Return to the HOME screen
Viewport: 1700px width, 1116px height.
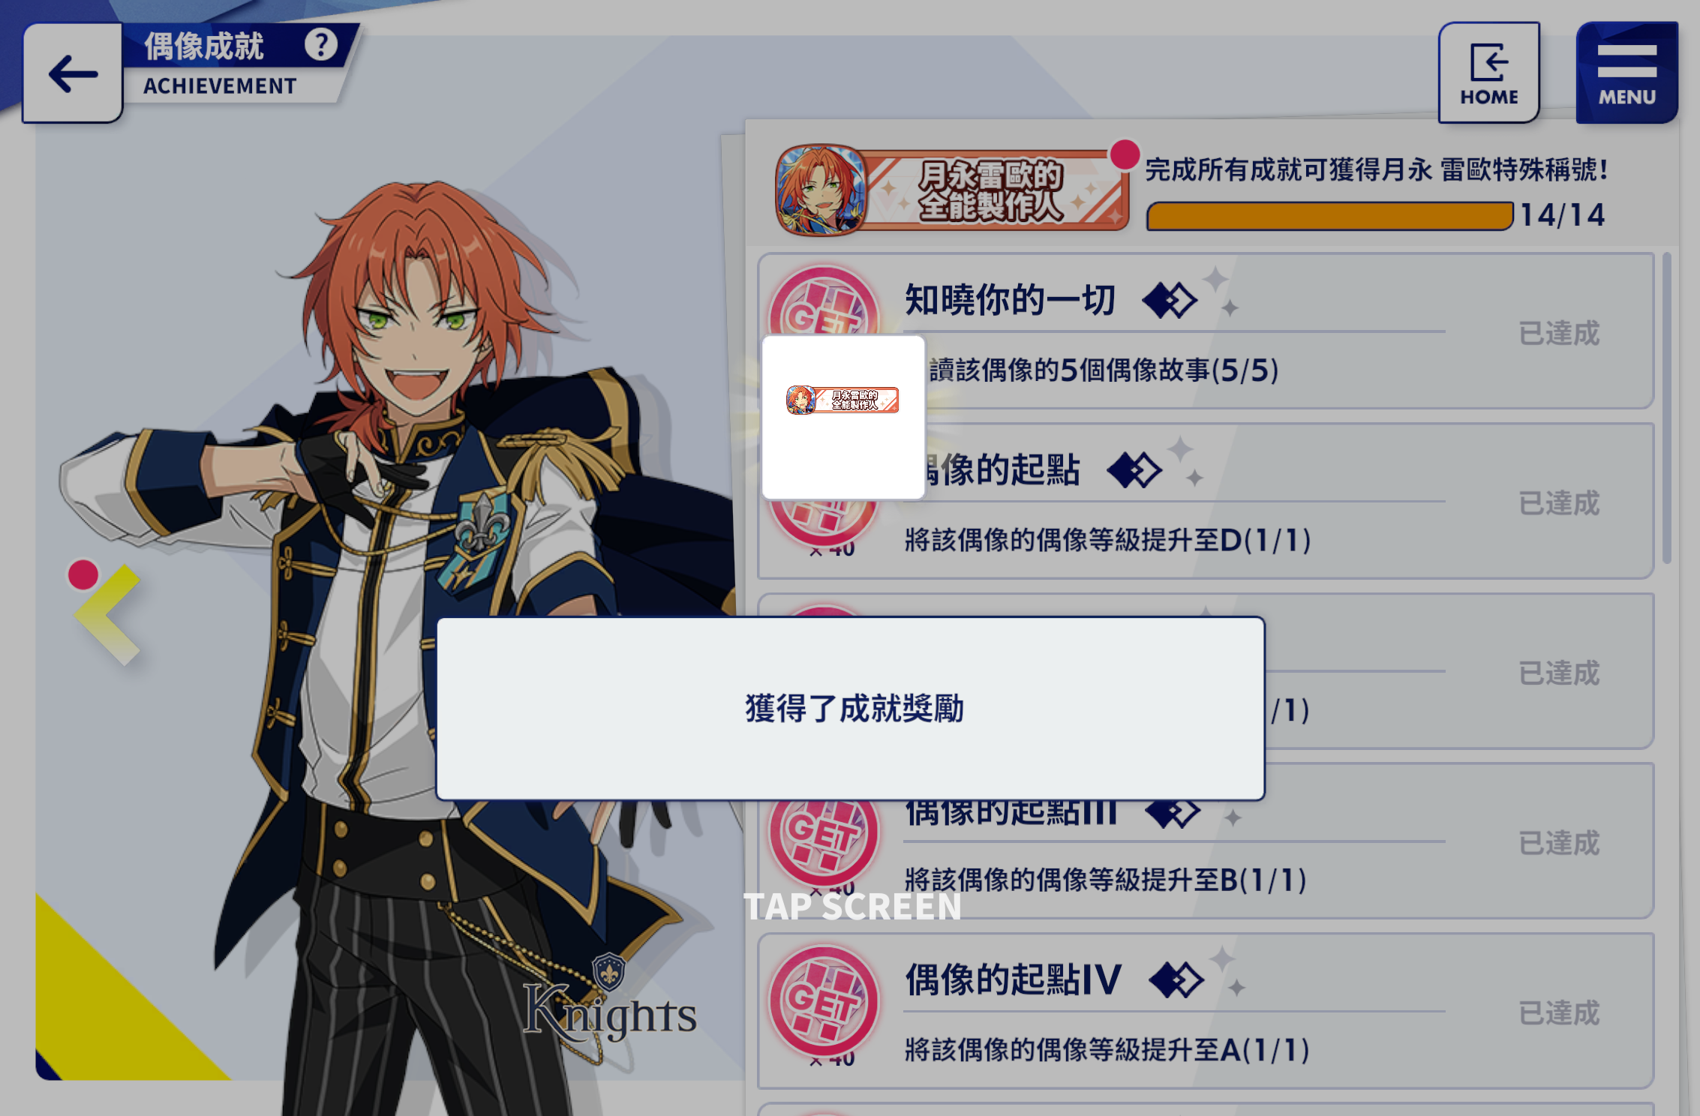coord(1488,73)
